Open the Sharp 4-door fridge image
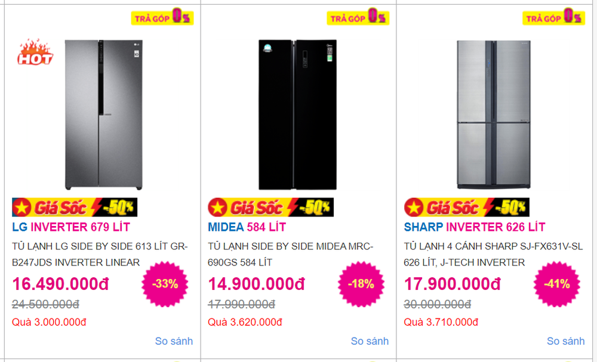Screen dimensions: 597x362 493,115
